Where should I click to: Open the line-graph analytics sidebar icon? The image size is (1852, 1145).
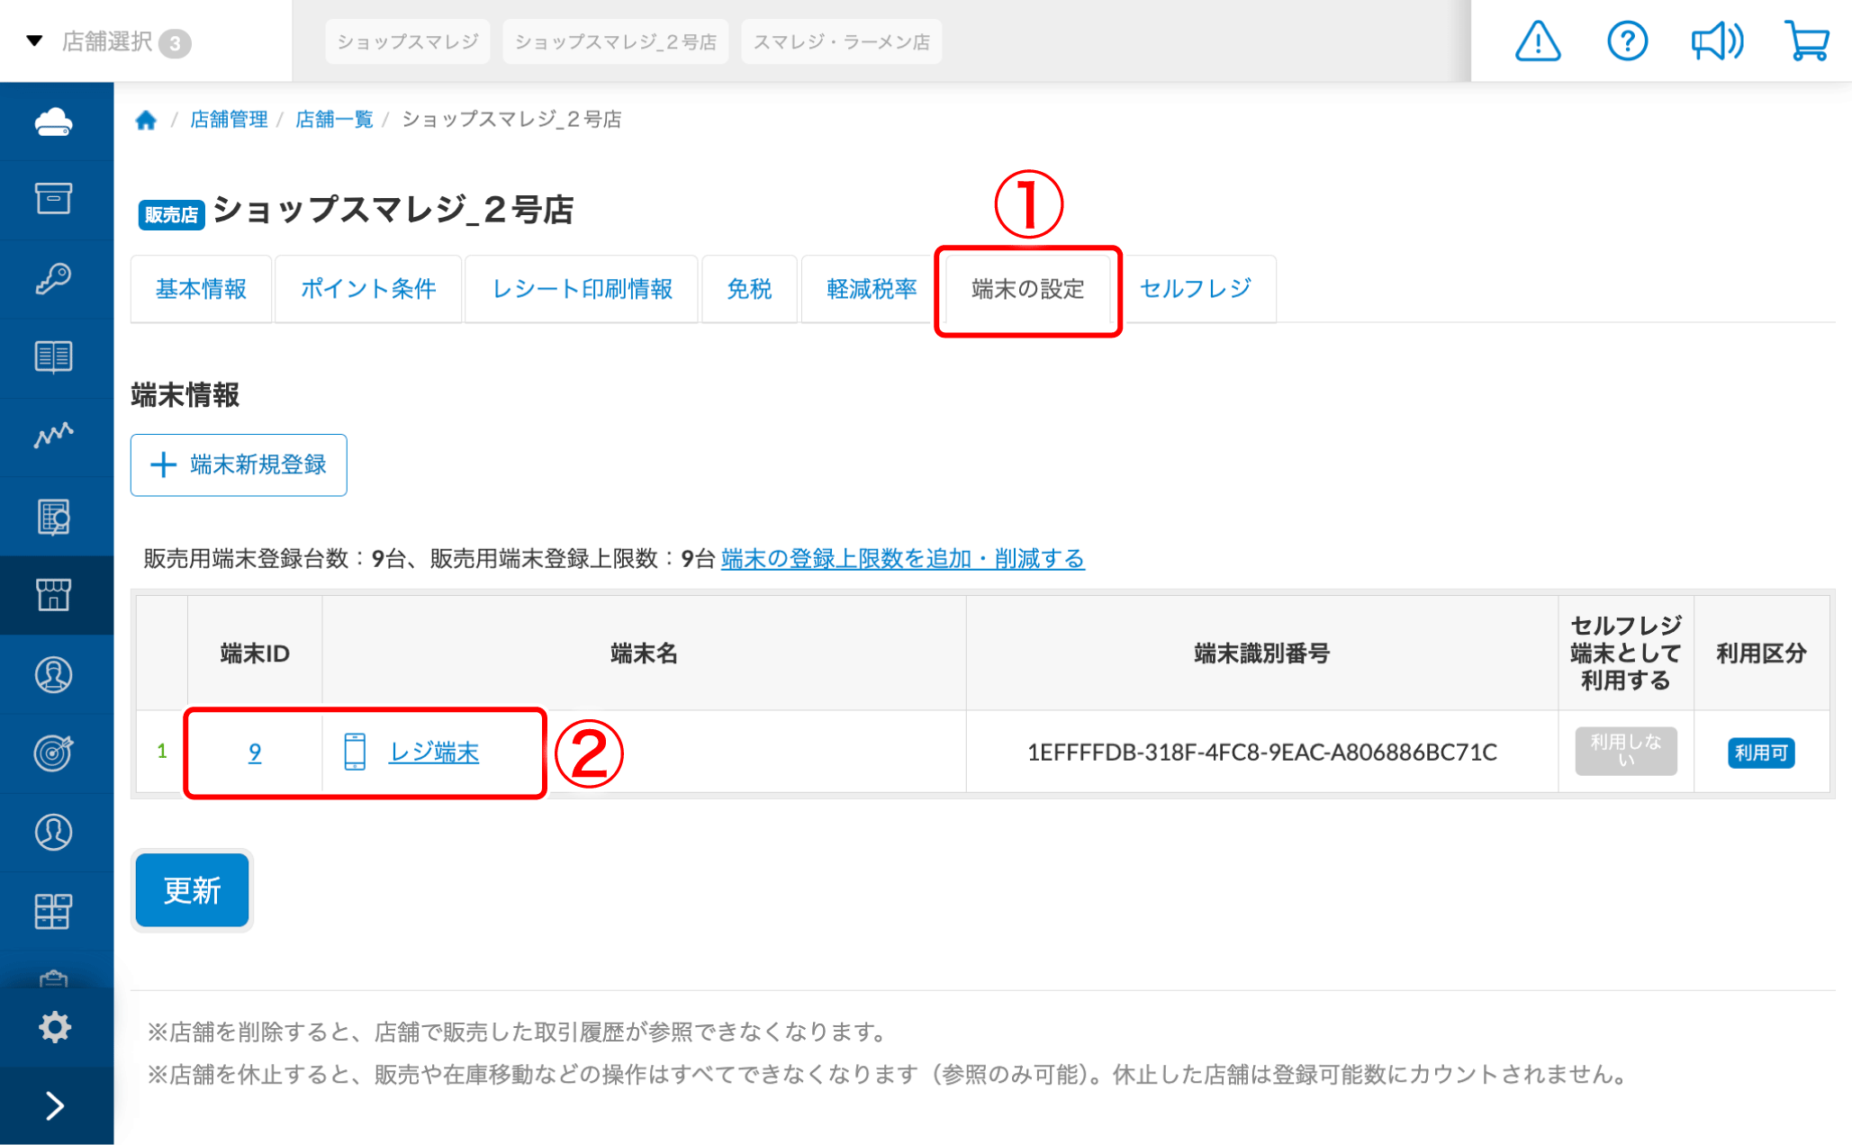click(x=54, y=436)
